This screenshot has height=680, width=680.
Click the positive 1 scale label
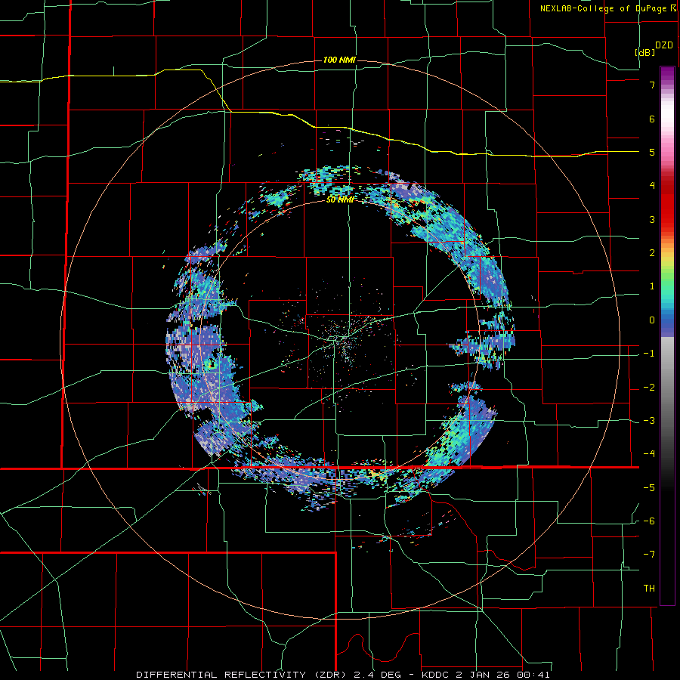click(652, 286)
